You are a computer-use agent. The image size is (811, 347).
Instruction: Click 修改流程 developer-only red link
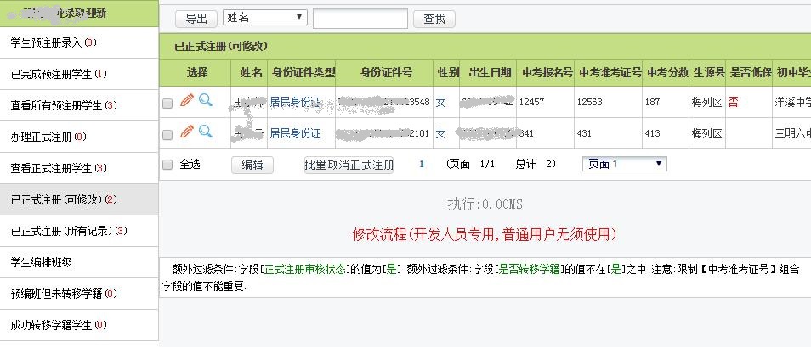[x=485, y=234]
